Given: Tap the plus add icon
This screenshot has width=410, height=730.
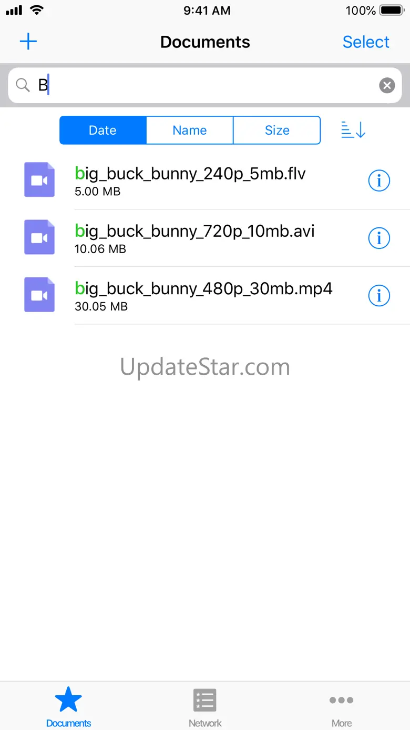Looking at the screenshot, I should coord(28,42).
